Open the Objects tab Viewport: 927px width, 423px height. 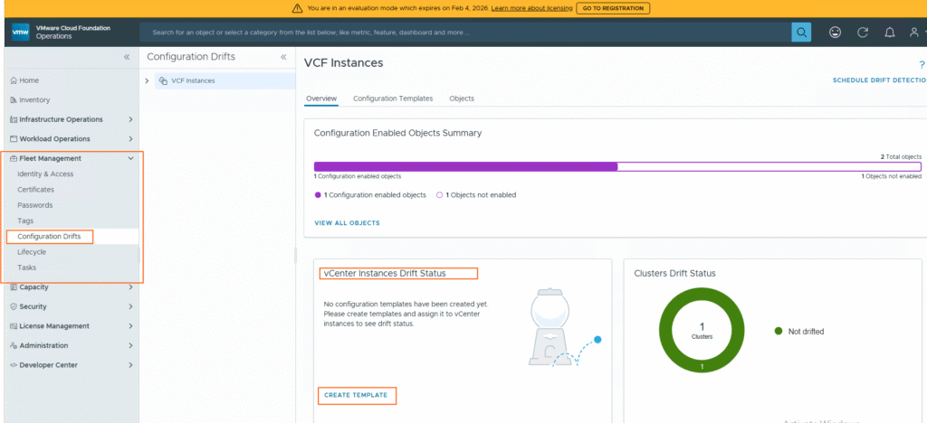pyautogui.click(x=462, y=99)
